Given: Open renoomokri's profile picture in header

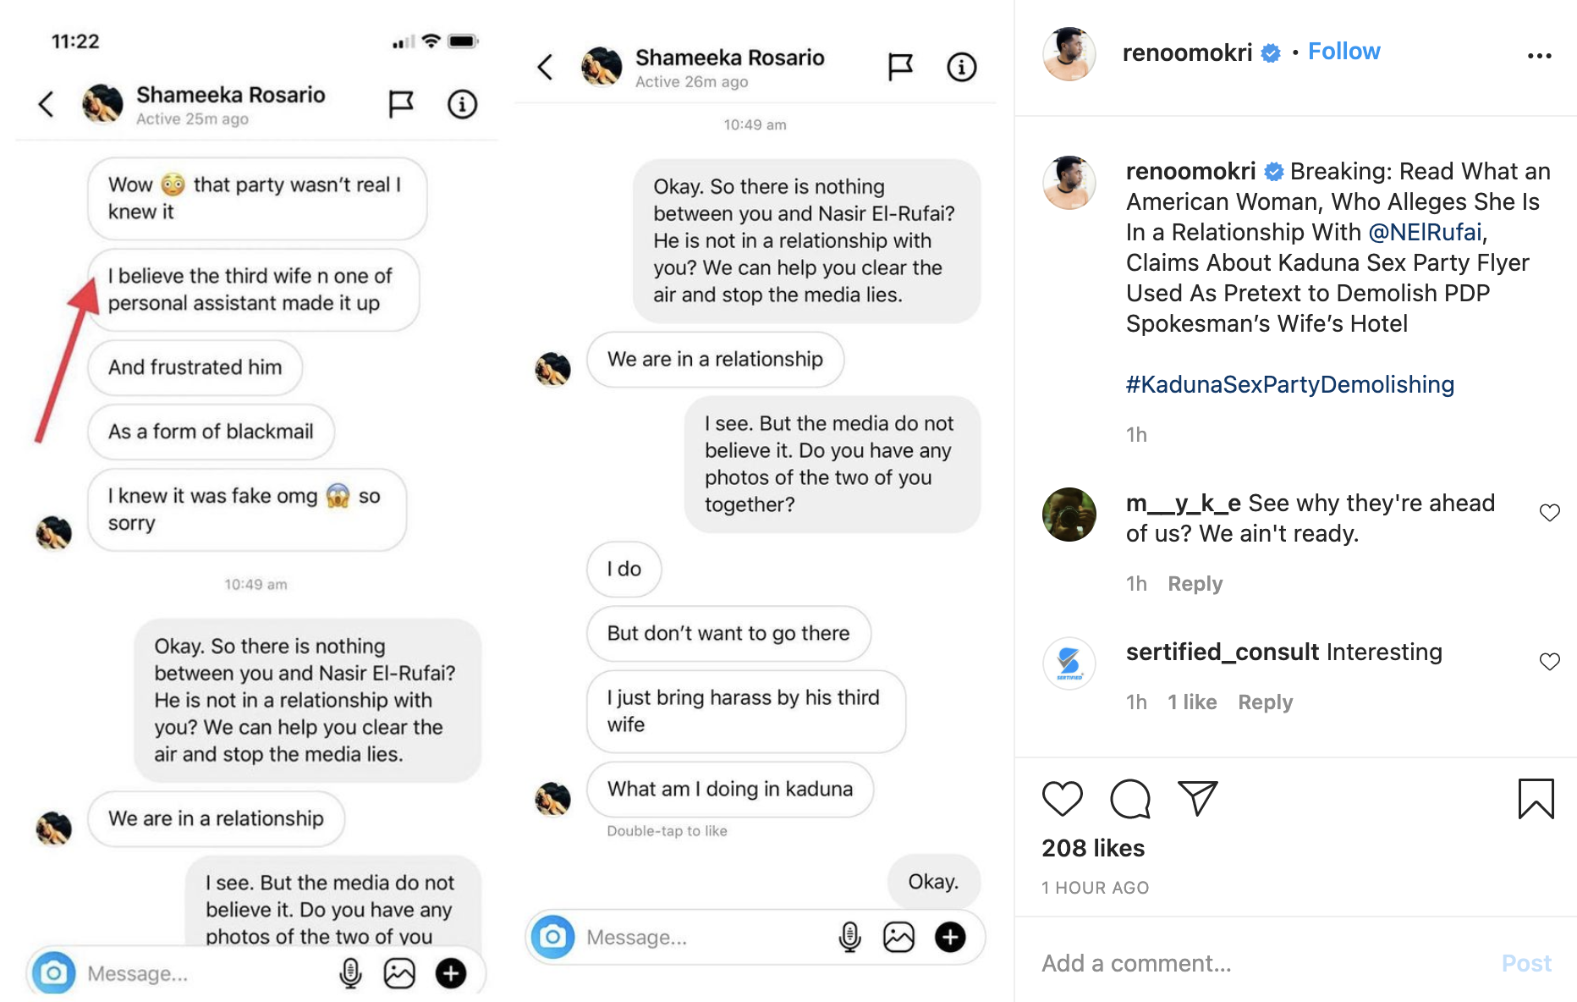Looking at the screenshot, I should click(x=1069, y=53).
